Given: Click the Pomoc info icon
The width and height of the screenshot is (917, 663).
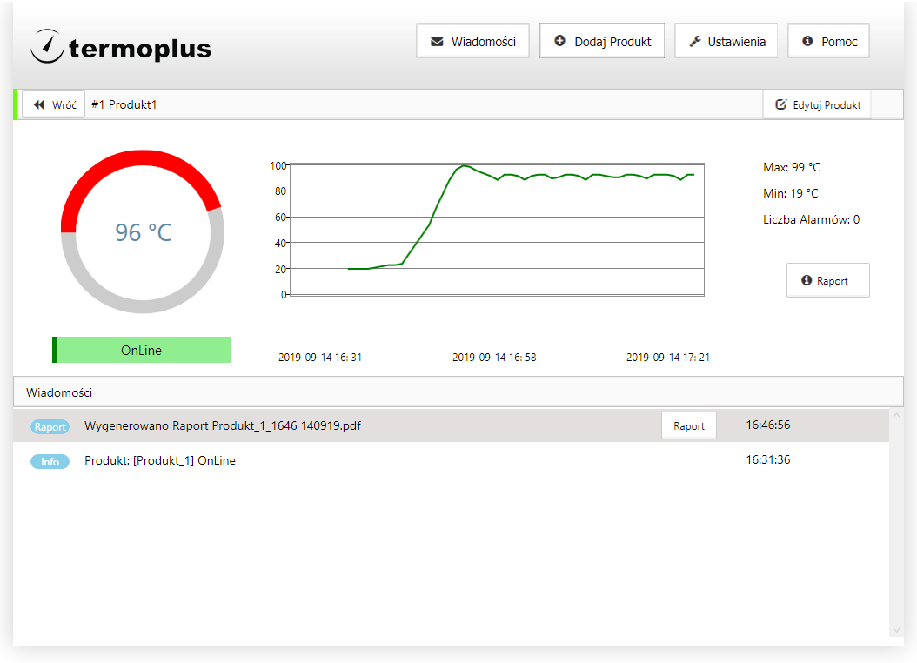Looking at the screenshot, I should point(807,41).
